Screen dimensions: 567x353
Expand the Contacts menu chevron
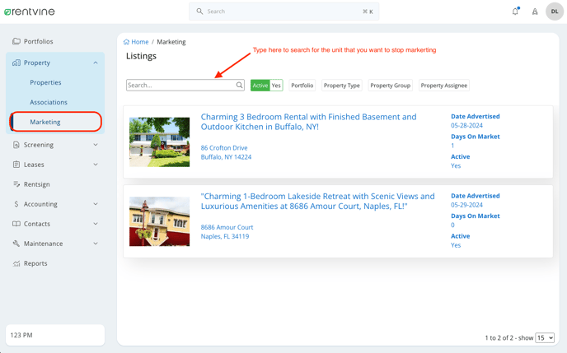pyautogui.click(x=96, y=224)
